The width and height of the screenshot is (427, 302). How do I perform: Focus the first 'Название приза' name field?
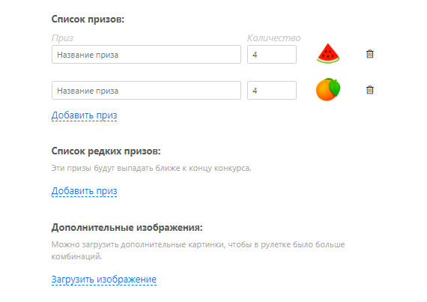(x=146, y=55)
